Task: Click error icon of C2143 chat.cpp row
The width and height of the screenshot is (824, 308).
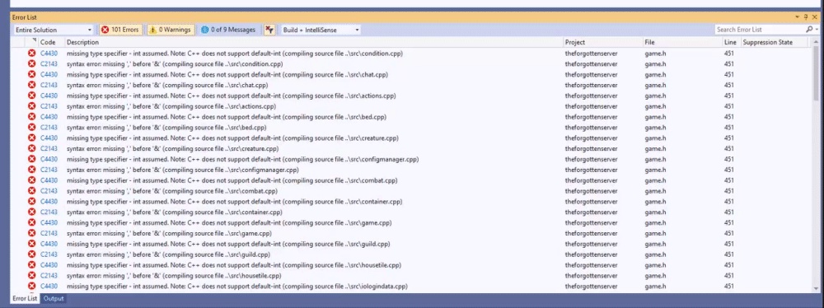Action: (x=31, y=85)
